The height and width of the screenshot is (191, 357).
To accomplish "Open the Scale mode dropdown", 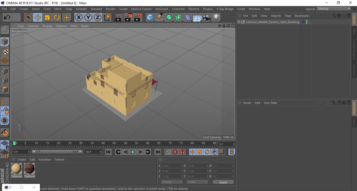I will pos(197,182).
